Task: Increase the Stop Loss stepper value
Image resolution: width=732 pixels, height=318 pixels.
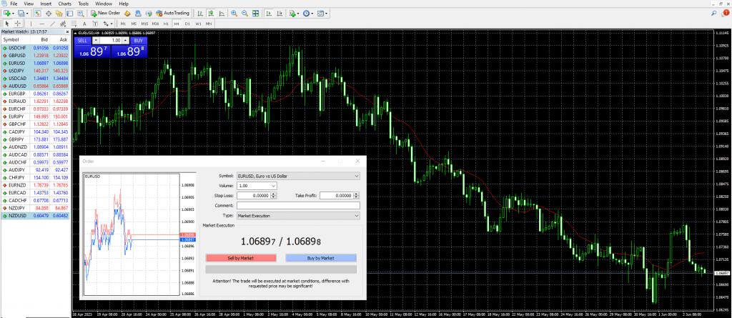Action: [273, 193]
